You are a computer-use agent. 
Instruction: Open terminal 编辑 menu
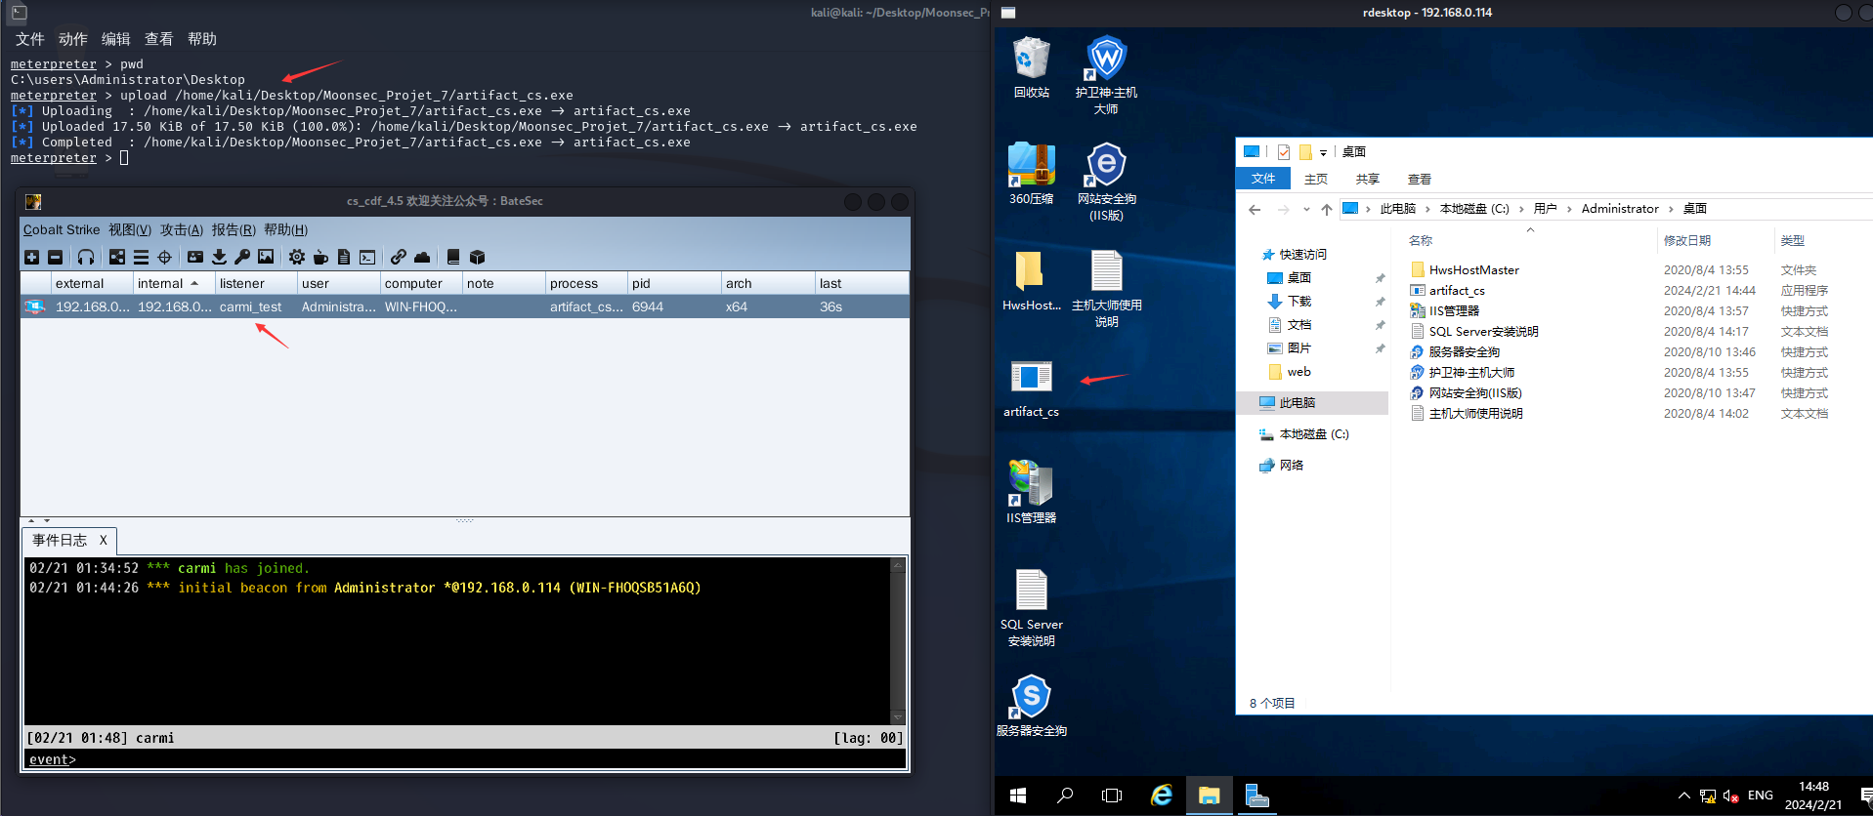(116, 39)
